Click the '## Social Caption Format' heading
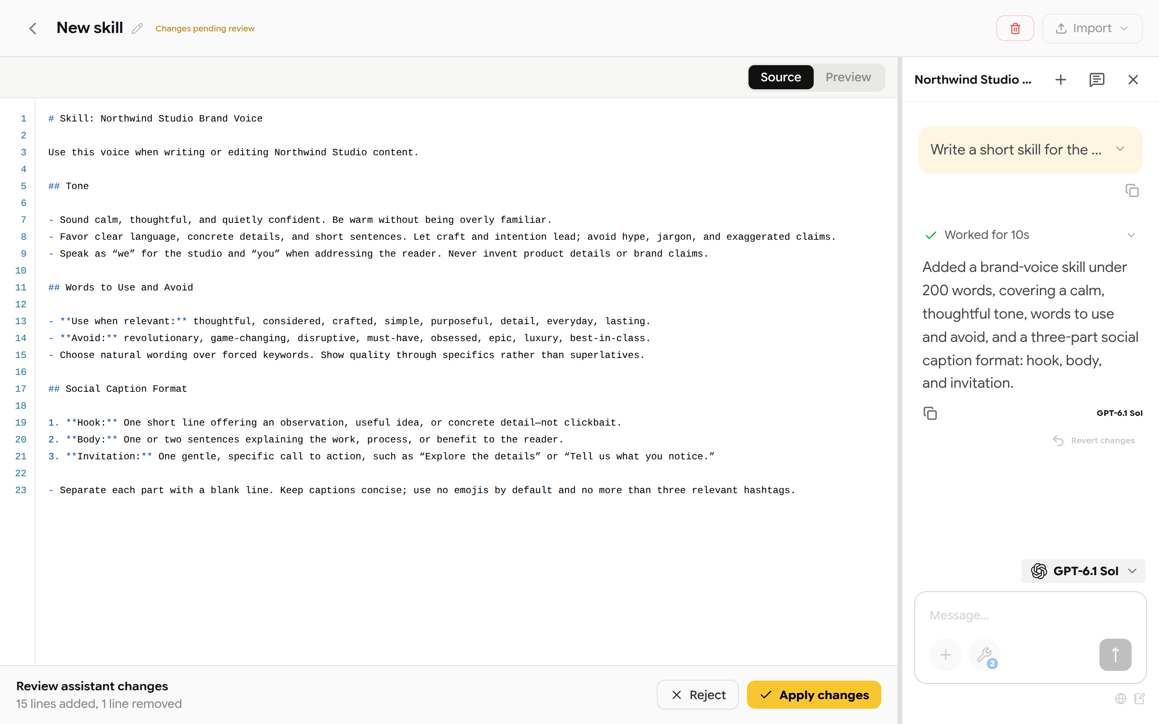The width and height of the screenshot is (1159, 724). tap(118, 389)
